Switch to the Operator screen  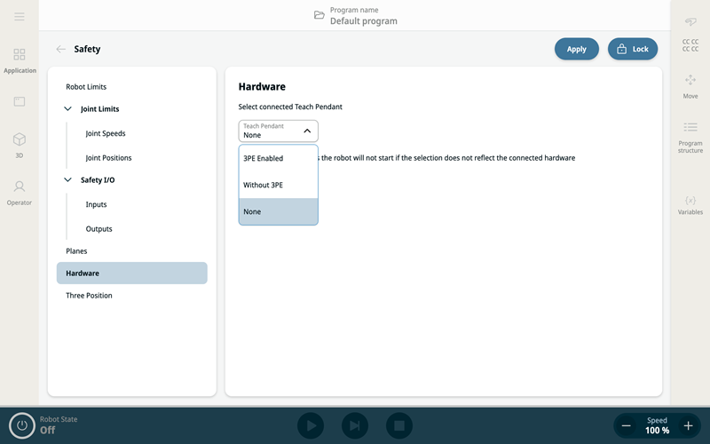tap(20, 191)
